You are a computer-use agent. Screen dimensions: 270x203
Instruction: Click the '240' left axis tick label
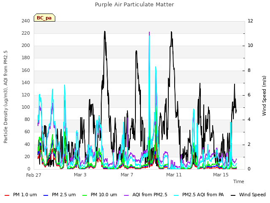click(26, 21)
